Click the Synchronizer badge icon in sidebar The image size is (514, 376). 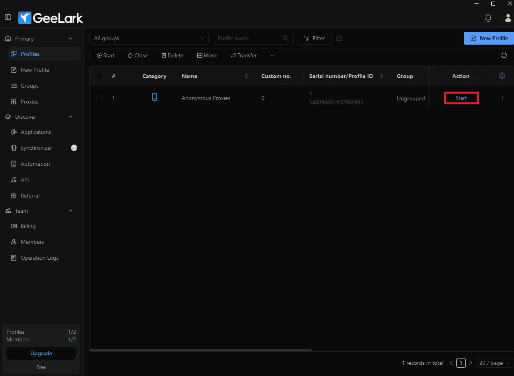(x=74, y=148)
